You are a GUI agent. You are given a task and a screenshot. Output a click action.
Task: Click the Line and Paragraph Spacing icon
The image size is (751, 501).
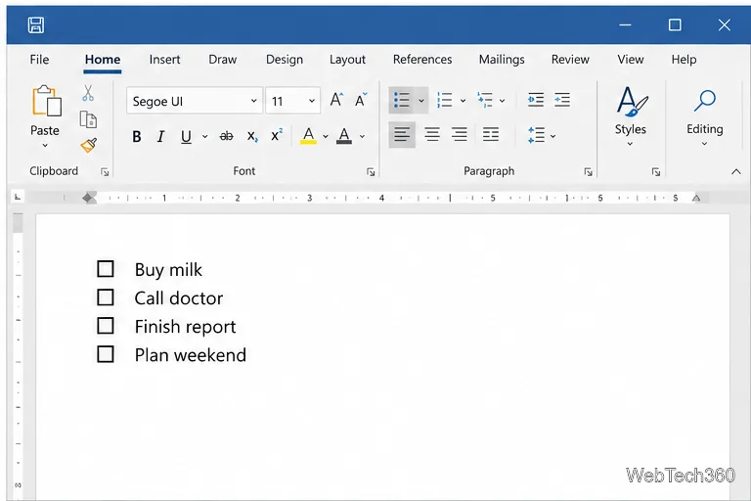pyautogui.click(x=537, y=135)
